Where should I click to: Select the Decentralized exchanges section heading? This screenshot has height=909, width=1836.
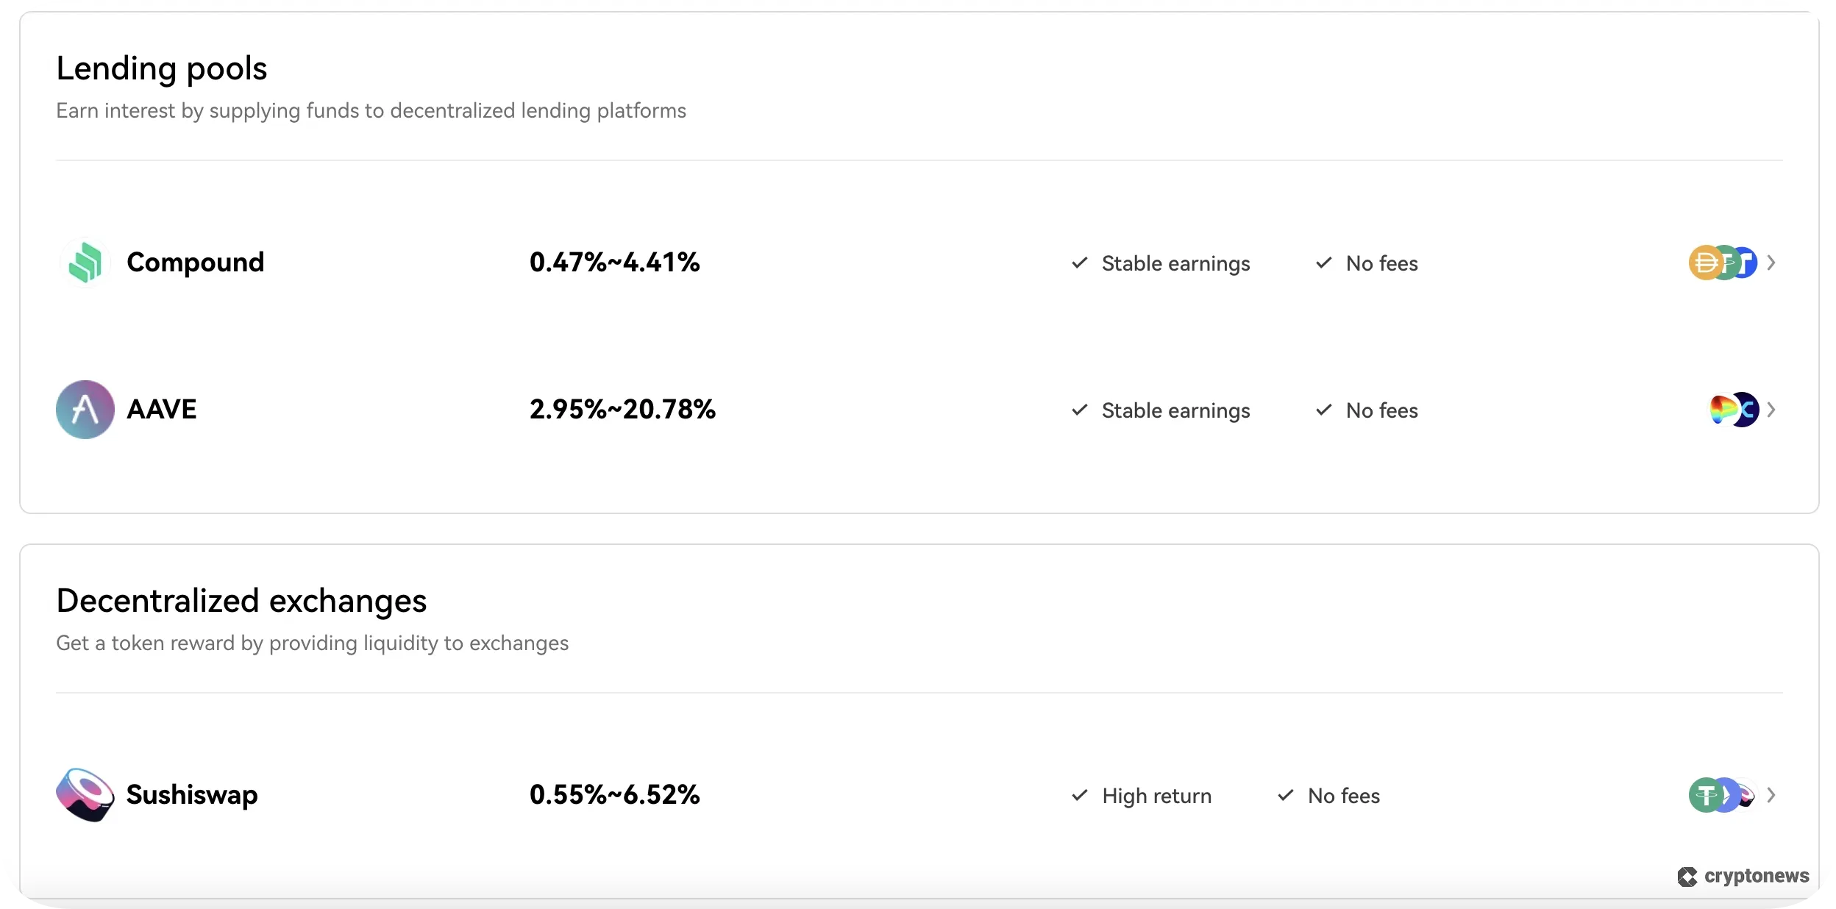(241, 600)
